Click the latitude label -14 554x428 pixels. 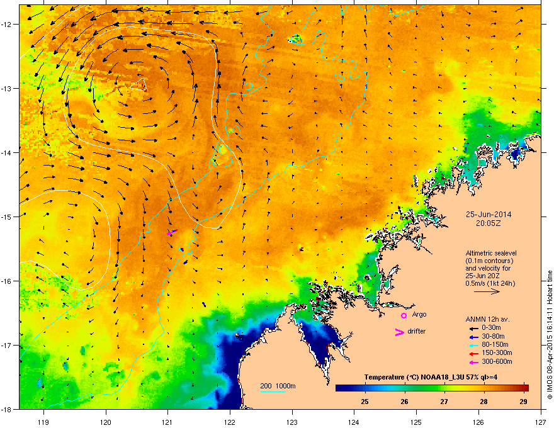(x=6, y=152)
